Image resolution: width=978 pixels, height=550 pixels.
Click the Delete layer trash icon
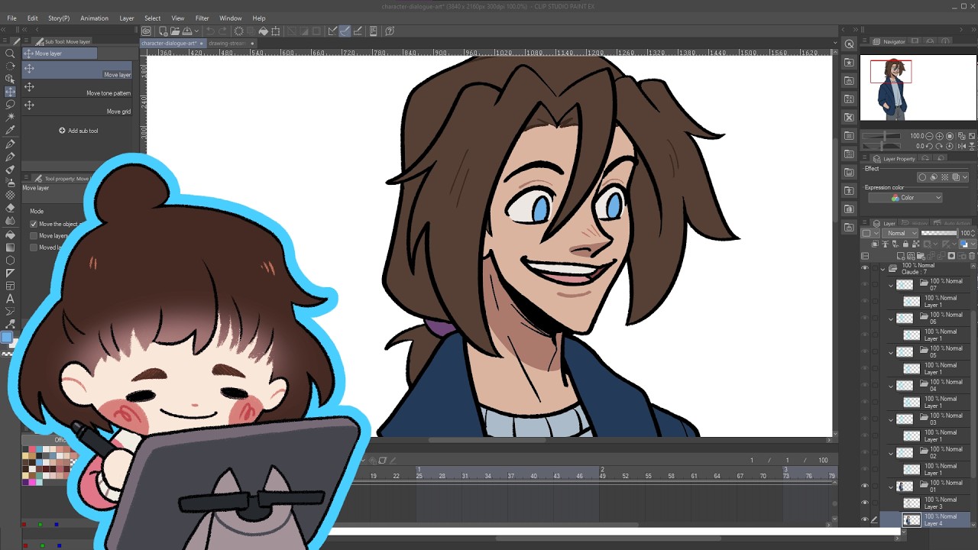972,256
